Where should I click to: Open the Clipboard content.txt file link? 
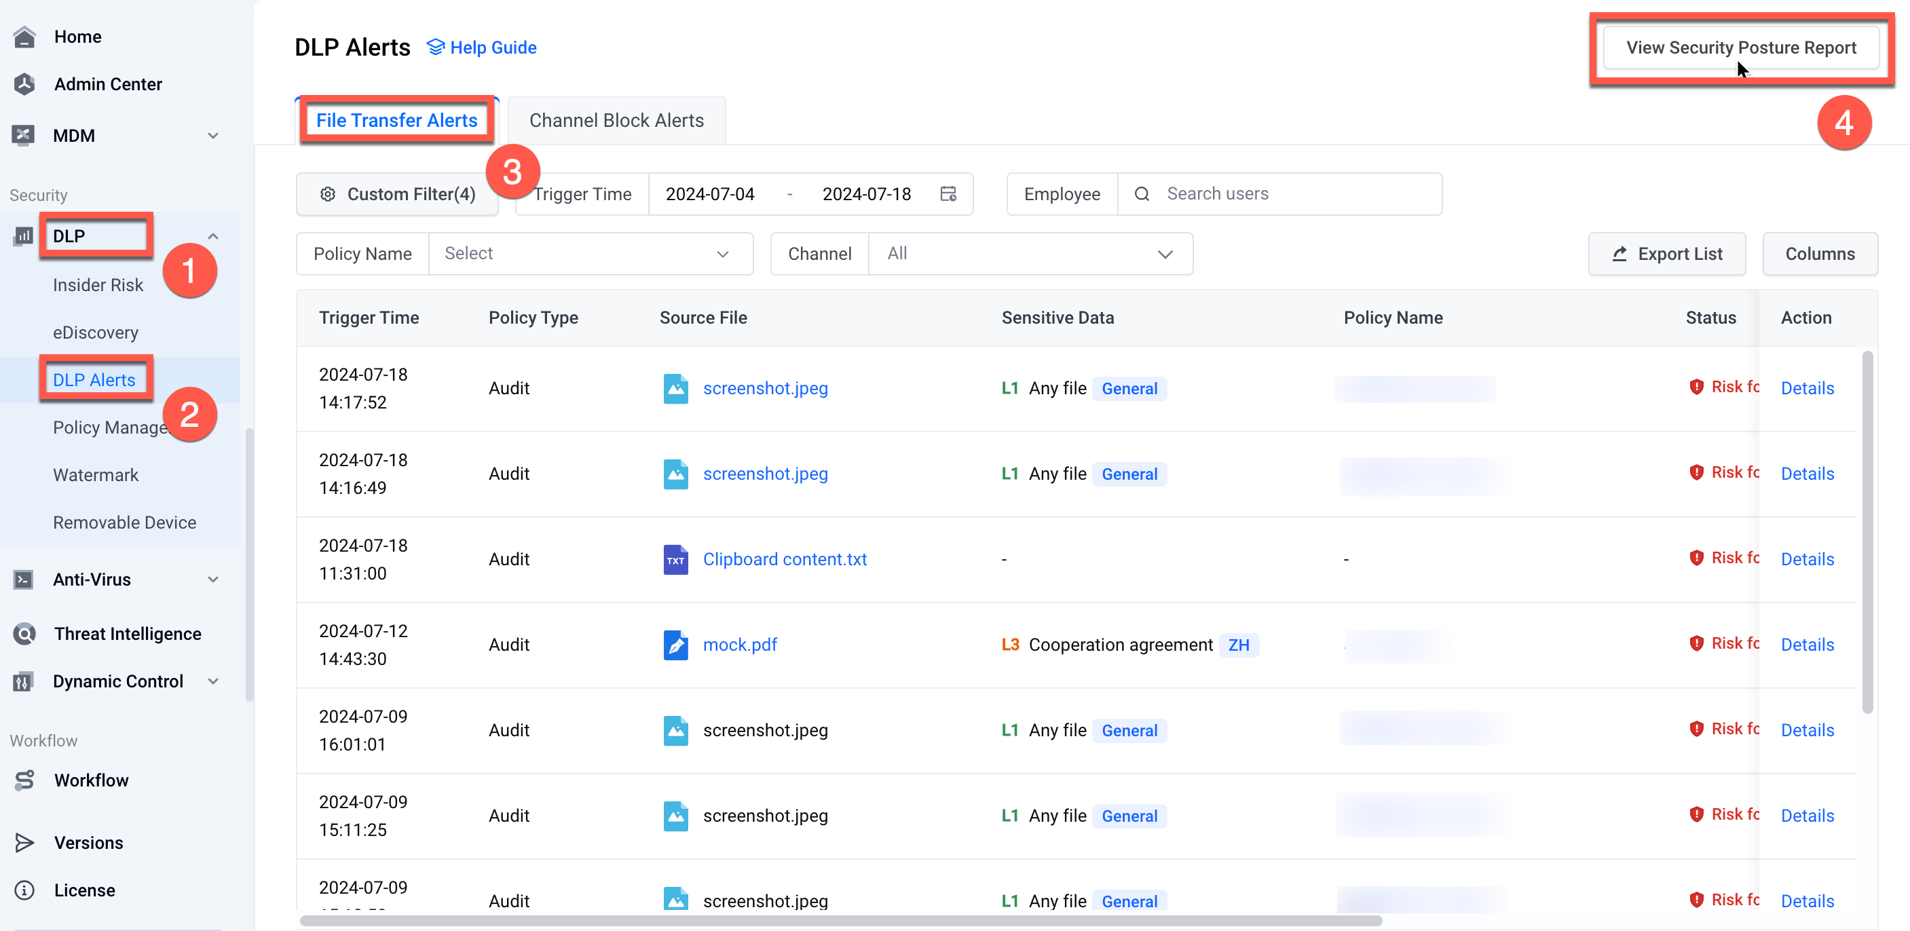click(x=785, y=560)
